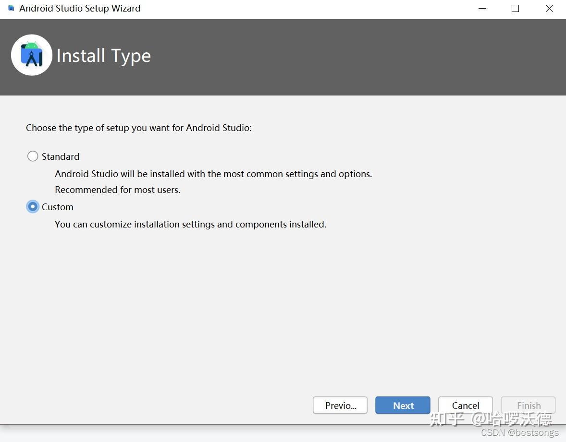Select the Custom radio button
Viewport: 566px width, 442px height.
pos(33,207)
